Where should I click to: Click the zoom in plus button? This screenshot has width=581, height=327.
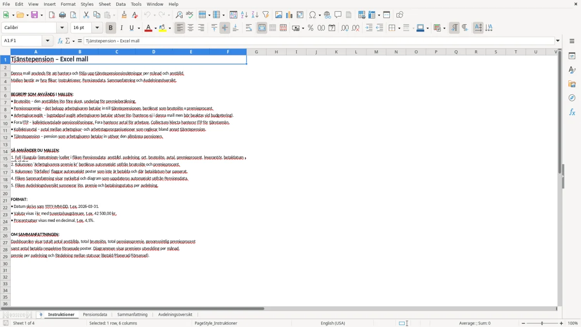pyautogui.click(x=561, y=323)
